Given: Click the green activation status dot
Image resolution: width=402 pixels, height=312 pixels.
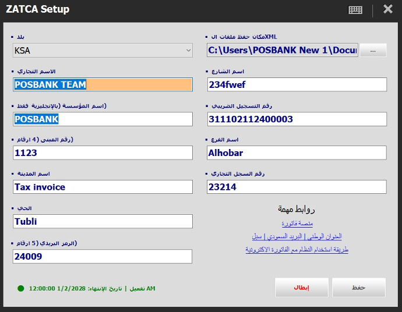Looking at the screenshot, I should [x=21, y=289].
